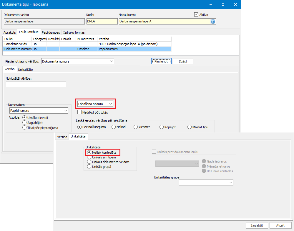Choose Kopējot overwrite option
294x231 pixels.
pyautogui.click(x=162, y=127)
